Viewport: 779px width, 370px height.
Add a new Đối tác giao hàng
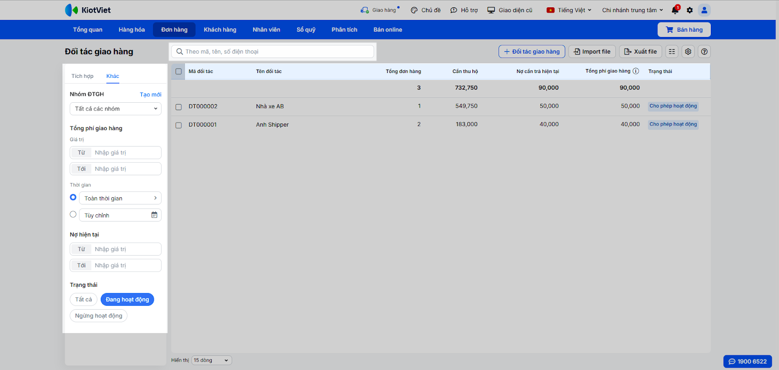tap(532, 52)
